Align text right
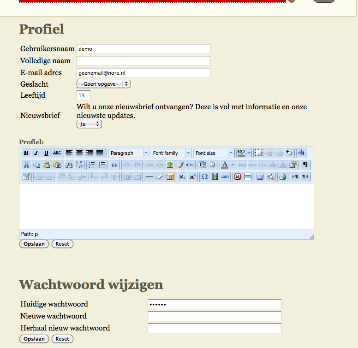The width and height of the screenshot is (358, 348). 89,153
